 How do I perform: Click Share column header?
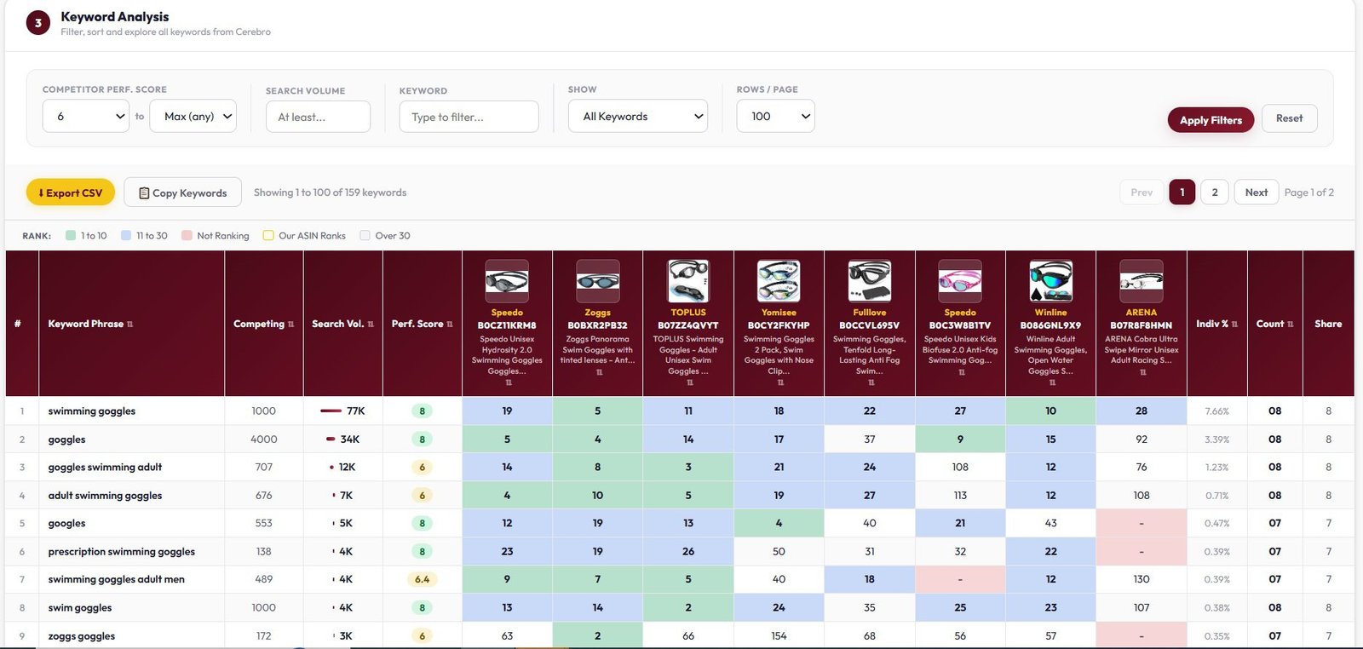click(1328, 324)
